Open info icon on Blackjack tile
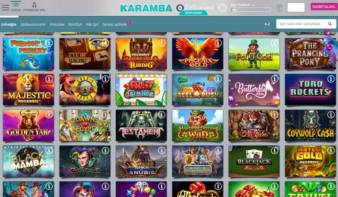 click(x=274, y=150)
